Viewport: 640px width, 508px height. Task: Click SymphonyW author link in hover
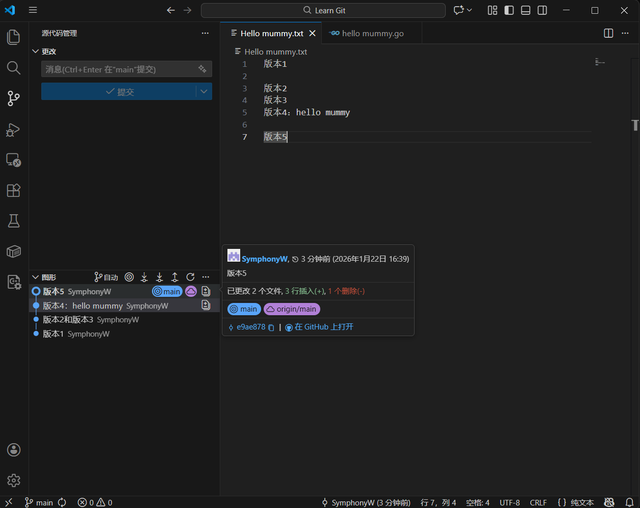click(265, 259)
